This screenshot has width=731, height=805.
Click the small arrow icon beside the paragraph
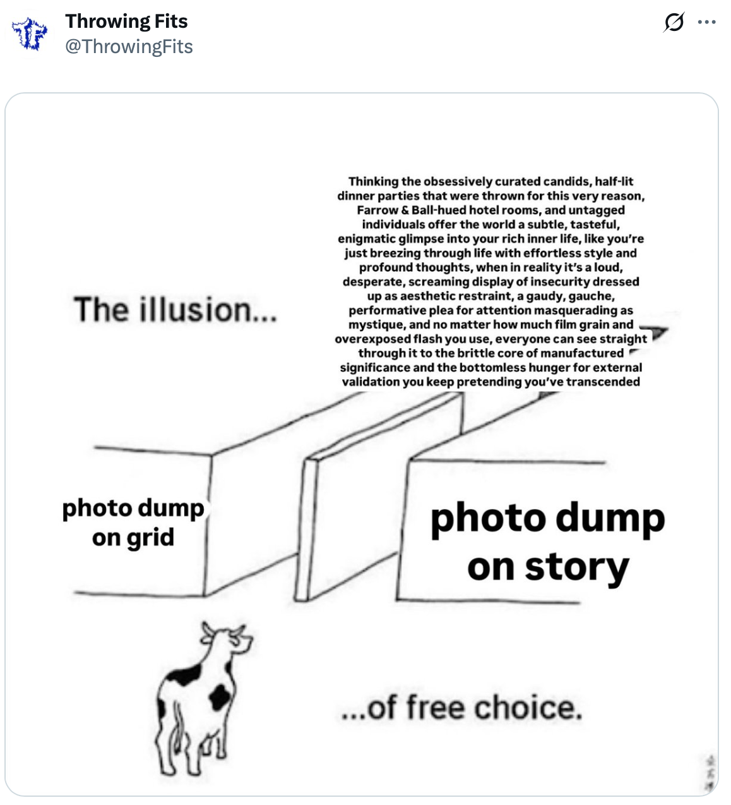(657, 333)
